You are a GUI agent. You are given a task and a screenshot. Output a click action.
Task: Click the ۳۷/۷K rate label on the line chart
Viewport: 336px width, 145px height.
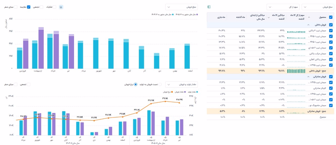pyautogui.click(x=151, y=100)
